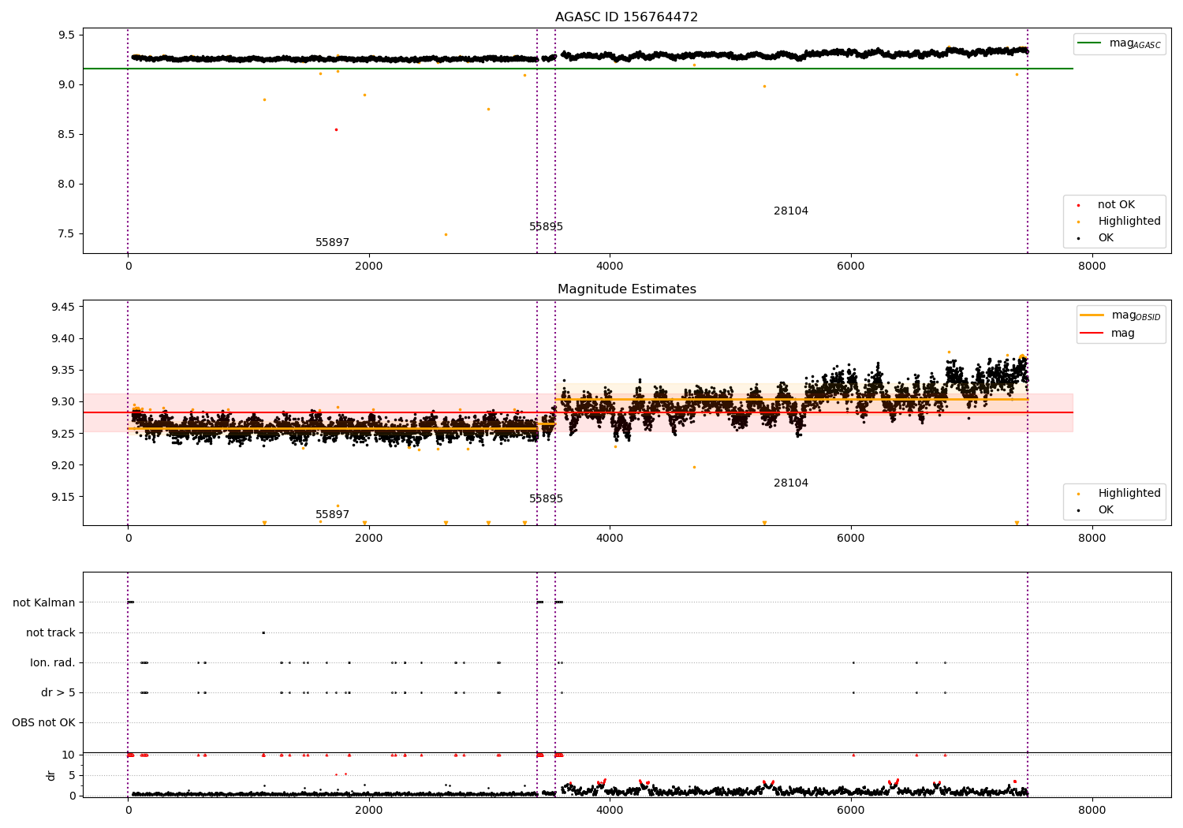Click the 6000 x-tick under the bottom plot
1183x828 pixels.
[x=851, y=811]
